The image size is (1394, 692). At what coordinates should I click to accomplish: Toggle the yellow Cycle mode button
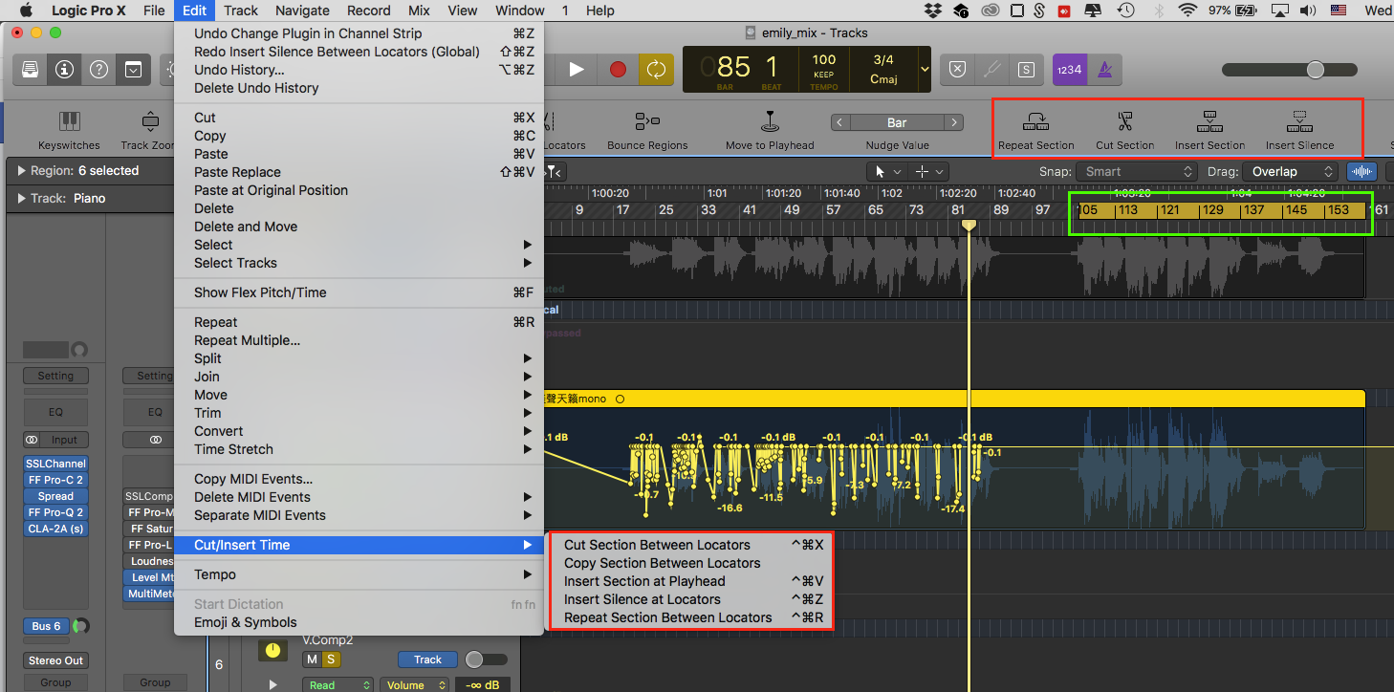pos(656,70)
